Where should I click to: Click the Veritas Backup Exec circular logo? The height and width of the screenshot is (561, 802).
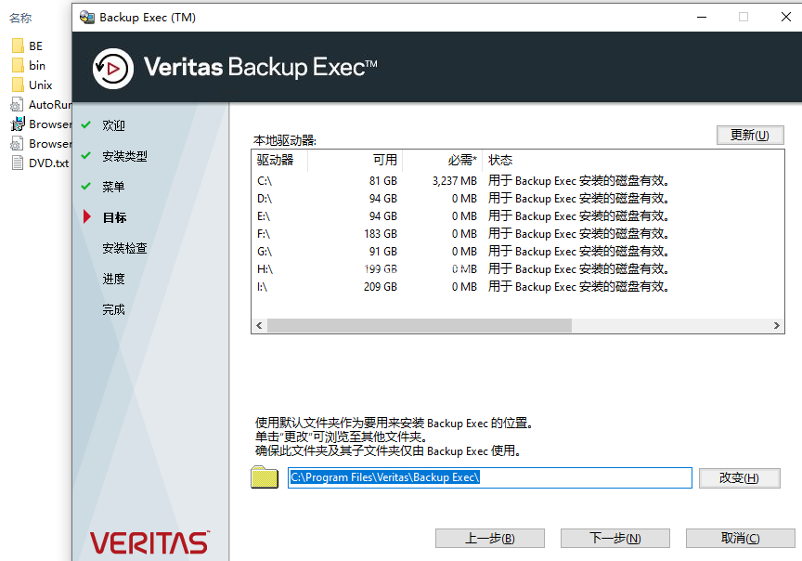pos(113,68)
